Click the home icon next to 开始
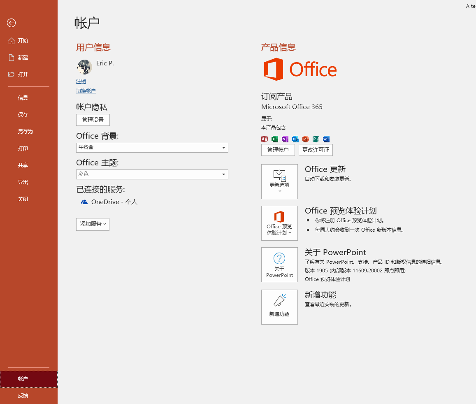This screenshot has width=476, height=404. pos(12,41)
